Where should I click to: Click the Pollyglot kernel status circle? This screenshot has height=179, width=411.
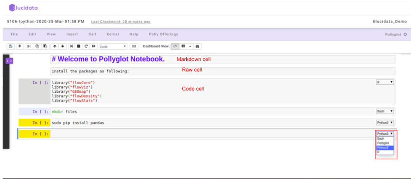pyautogui.click(x=405, y=34)
